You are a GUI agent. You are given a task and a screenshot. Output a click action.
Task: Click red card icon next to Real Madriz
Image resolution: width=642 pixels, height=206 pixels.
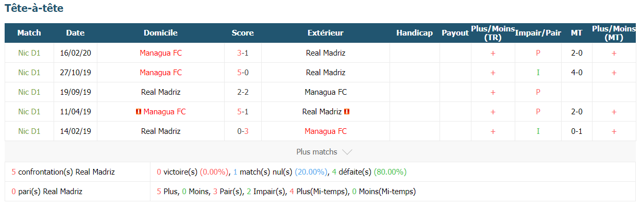pyautogui.click(x=347, y=112)
